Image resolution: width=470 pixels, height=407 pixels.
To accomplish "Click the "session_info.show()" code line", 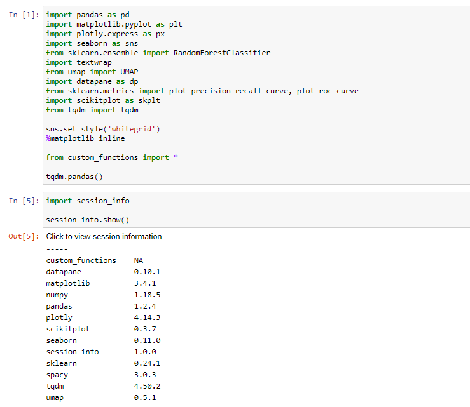I will [x=88, y=220].
